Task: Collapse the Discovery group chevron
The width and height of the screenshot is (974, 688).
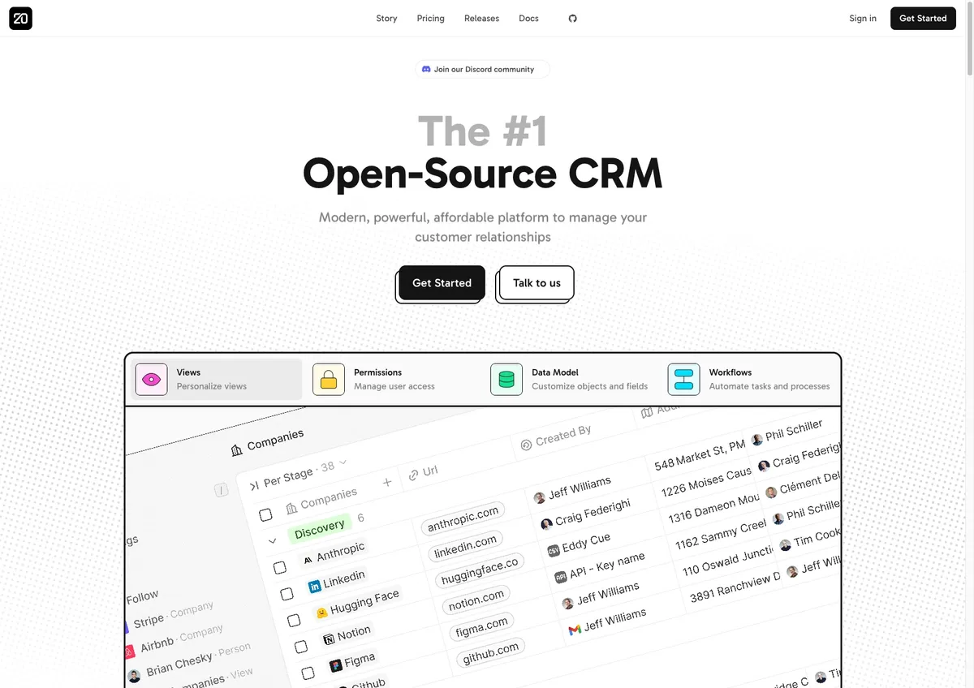Action: tap(272, 541)
